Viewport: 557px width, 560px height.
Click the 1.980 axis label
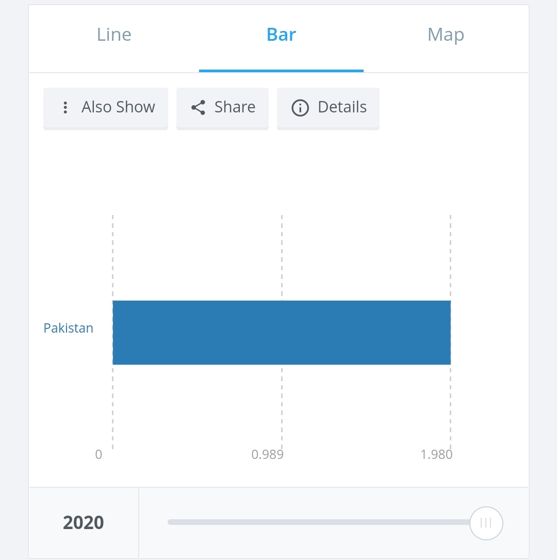tap(436, 455)
